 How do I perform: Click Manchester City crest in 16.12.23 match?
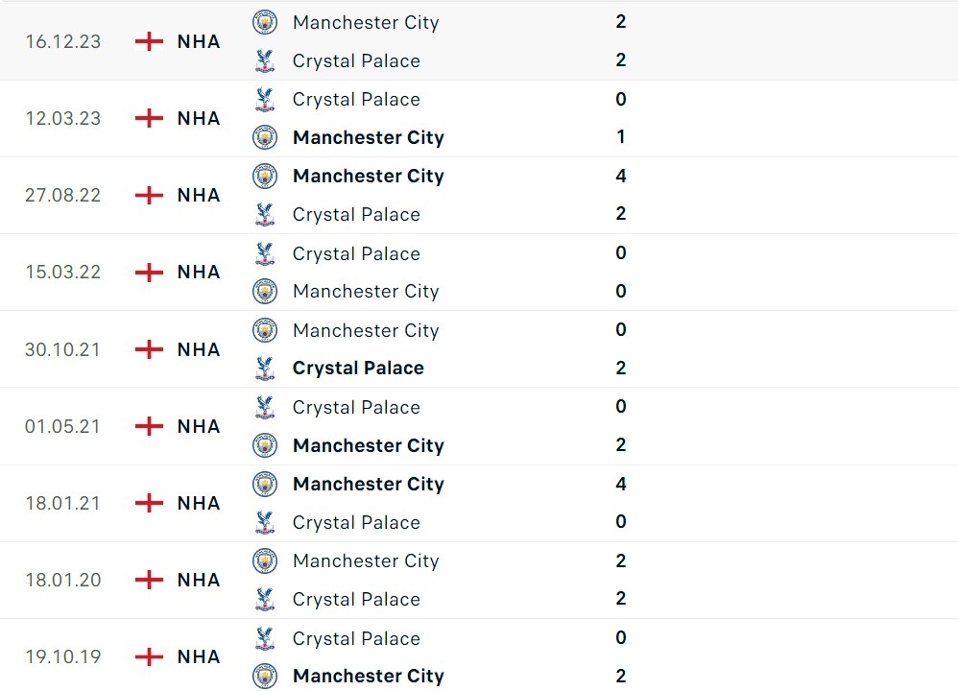265,22
